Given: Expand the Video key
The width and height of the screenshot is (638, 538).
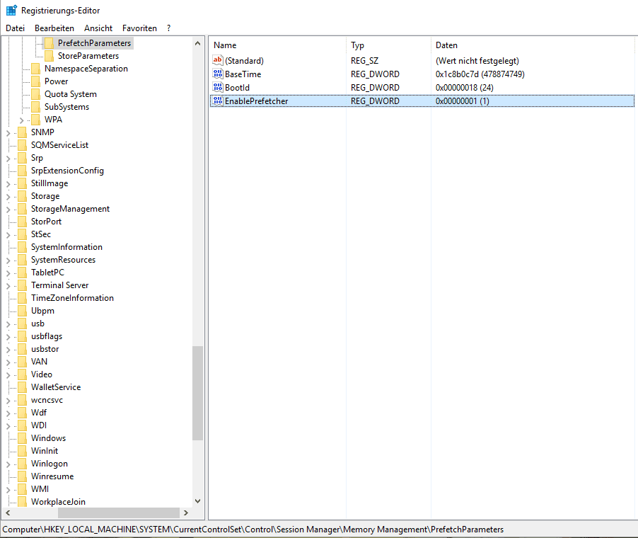Looking at the screenshot, I should tap(8, 375).
